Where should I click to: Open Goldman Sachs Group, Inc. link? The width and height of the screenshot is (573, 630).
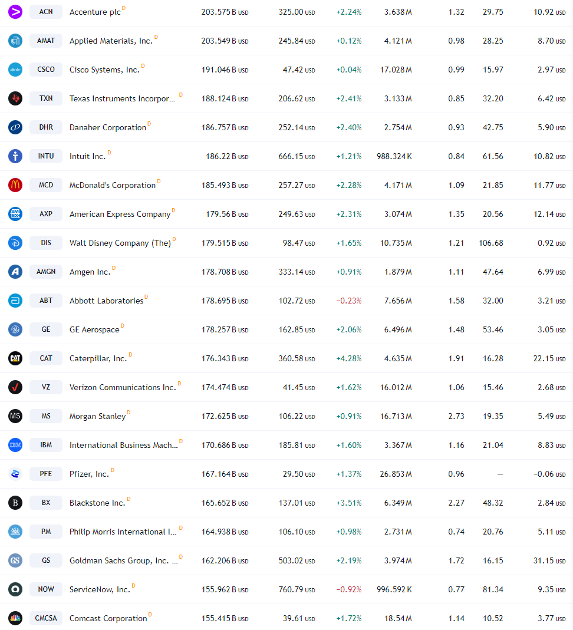123,561
